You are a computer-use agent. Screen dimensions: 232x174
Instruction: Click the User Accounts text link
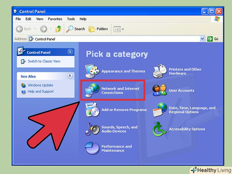[182, 91]
